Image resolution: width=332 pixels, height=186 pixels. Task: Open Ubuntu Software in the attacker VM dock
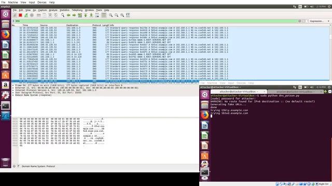click(x=205, y=156)
